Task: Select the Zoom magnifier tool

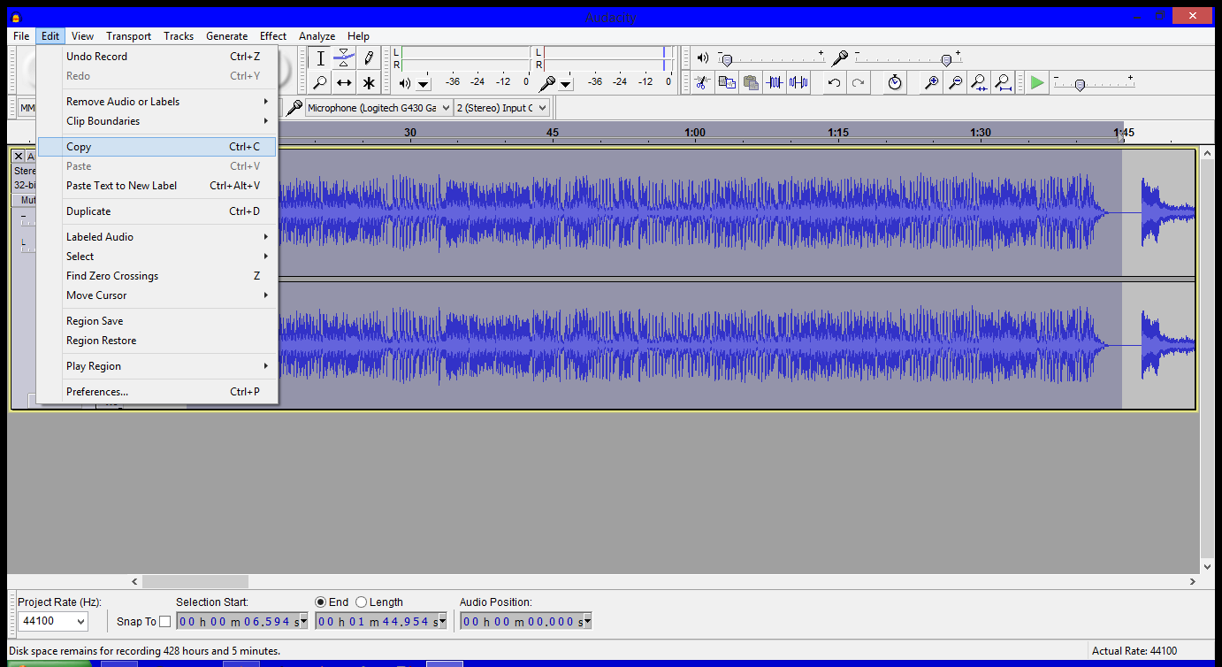Action: 320,83
